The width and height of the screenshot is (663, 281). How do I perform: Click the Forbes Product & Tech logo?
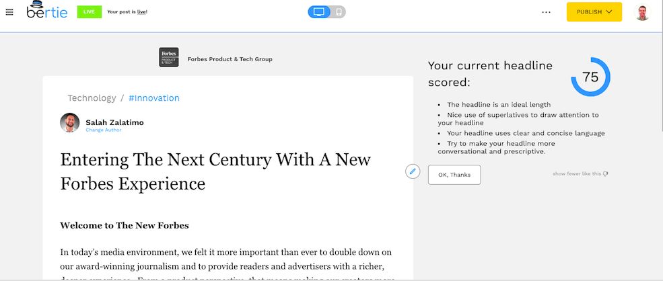point(168,57)
